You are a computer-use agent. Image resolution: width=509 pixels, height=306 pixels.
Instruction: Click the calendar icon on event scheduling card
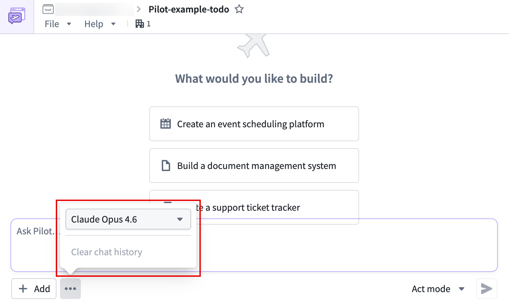pos(166,124)
